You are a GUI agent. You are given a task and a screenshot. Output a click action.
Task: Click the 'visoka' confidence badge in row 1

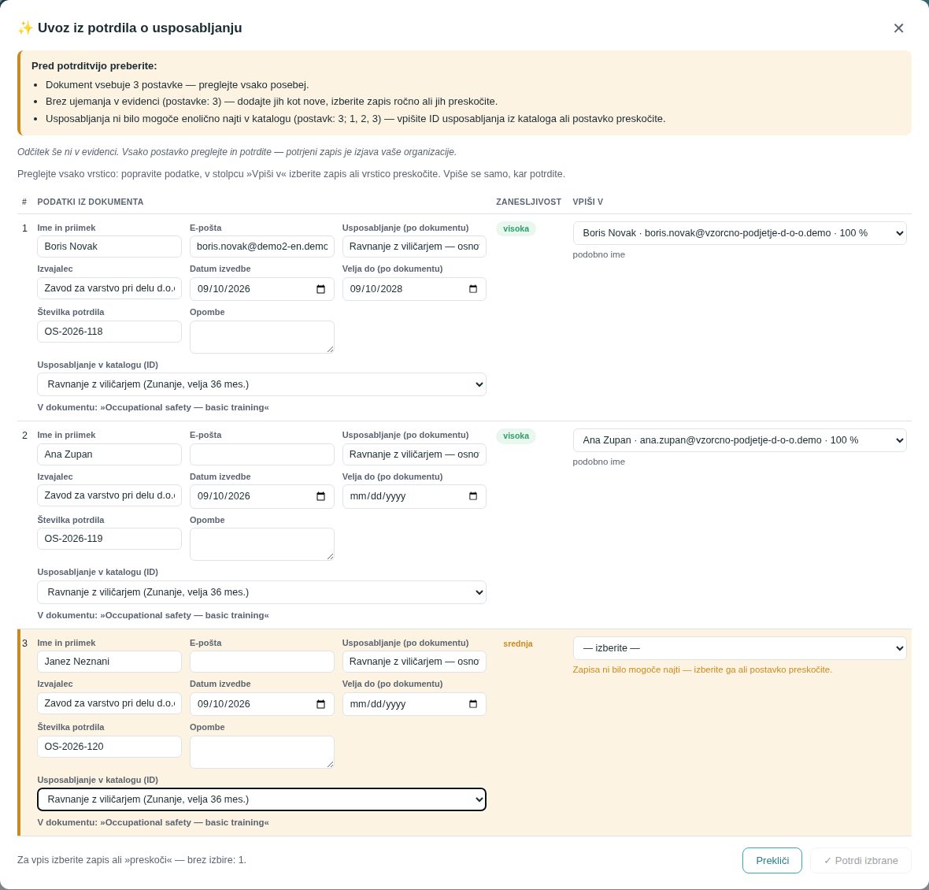(x=516, y=228)
